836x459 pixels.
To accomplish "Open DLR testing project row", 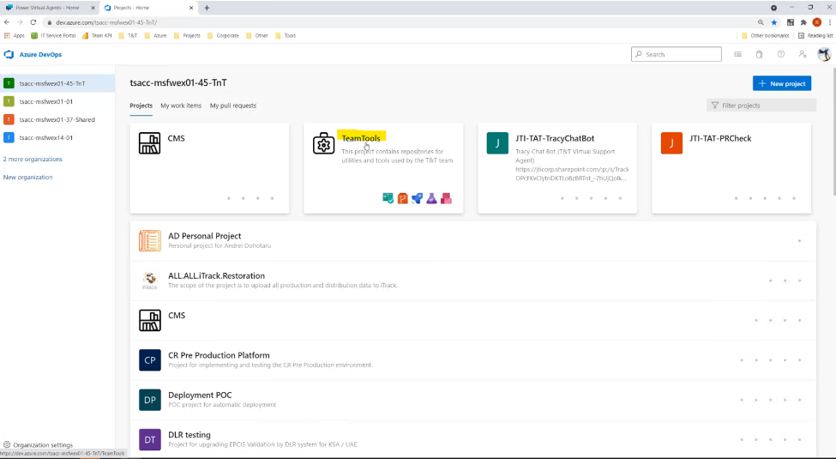I will pyautogui.click(x=473, y=440).
